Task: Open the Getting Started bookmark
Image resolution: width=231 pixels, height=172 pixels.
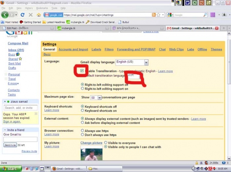Action: click(30, 22)
